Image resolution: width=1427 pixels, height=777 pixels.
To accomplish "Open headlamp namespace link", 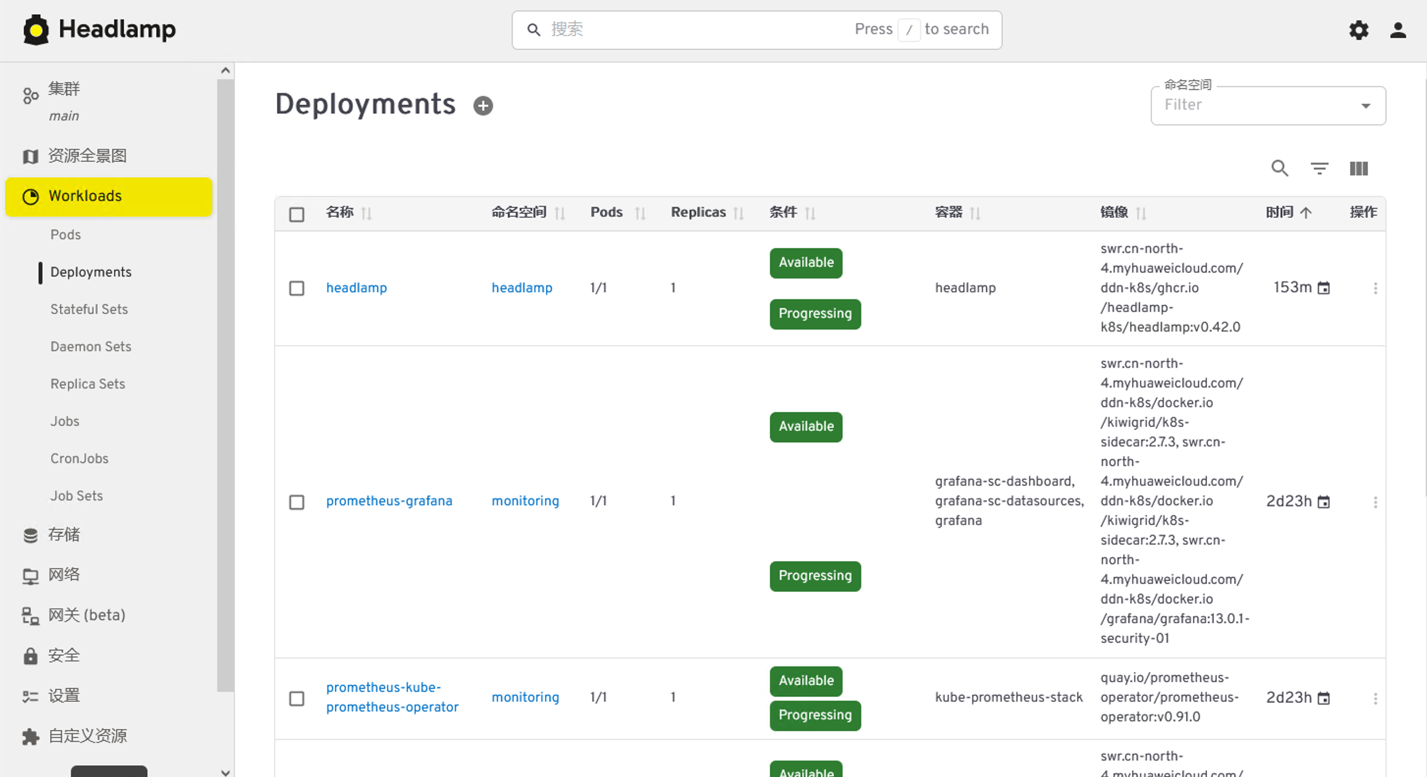I will click(522, 288).
